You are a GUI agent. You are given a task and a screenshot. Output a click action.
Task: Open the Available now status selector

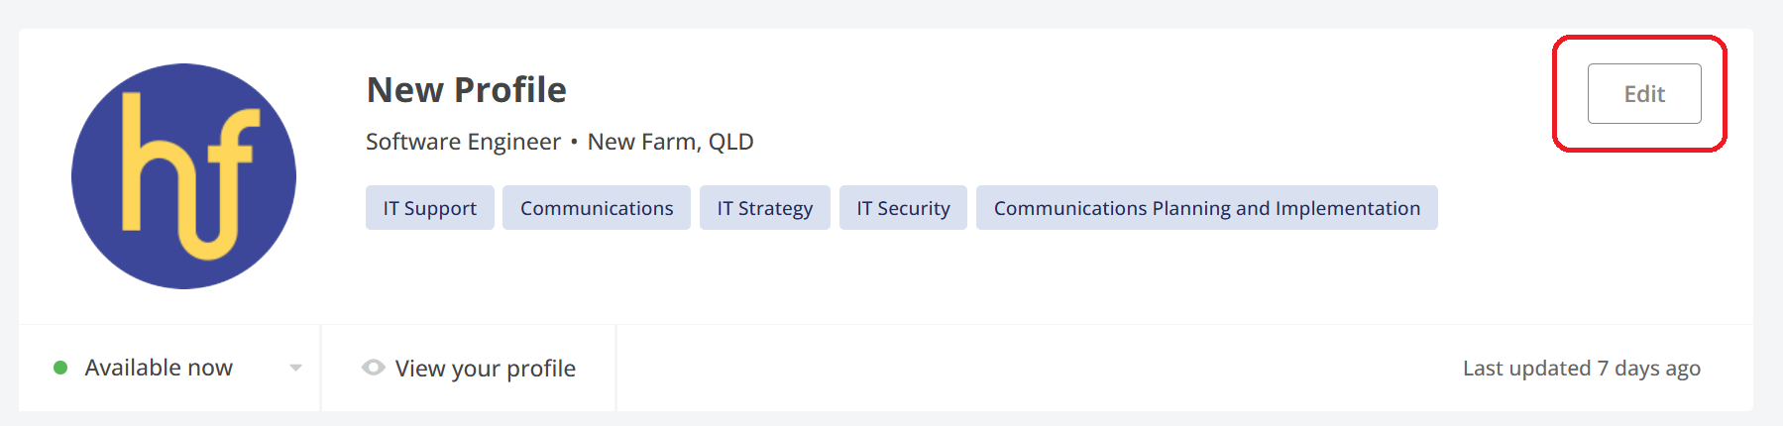[x=159, y=368]
